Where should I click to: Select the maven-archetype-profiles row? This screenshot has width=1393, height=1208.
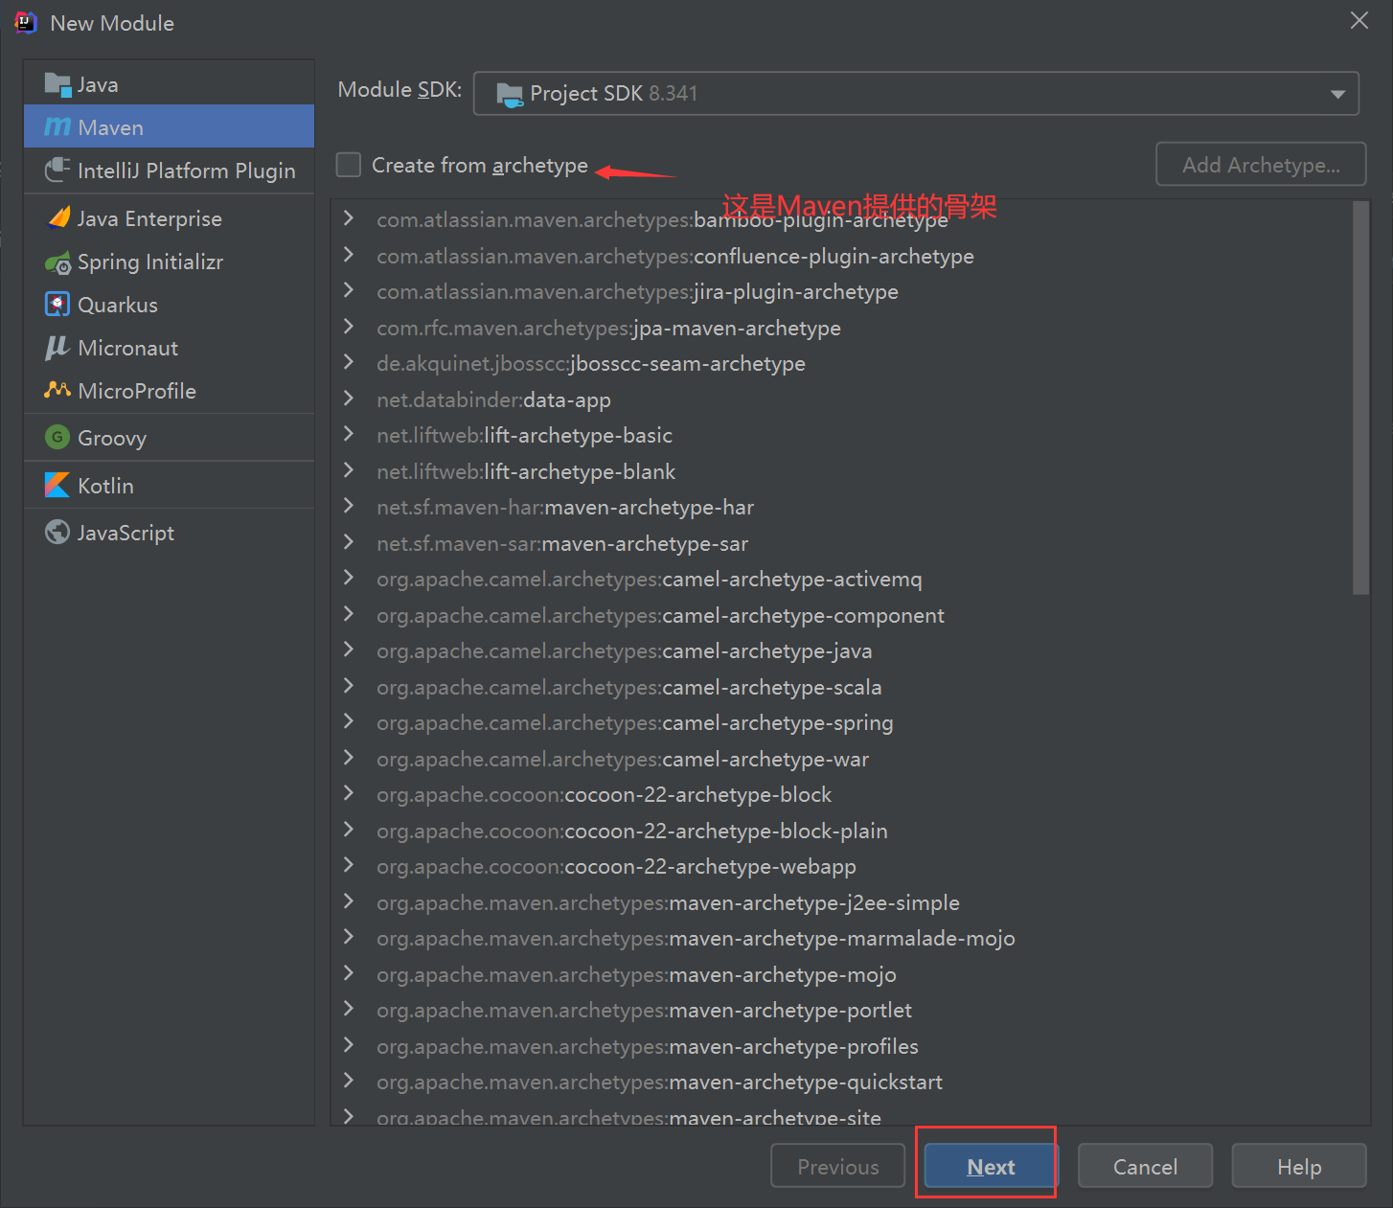click(x=841, y=1046)
